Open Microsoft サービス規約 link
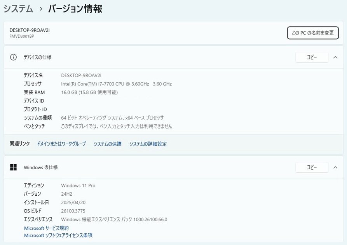Image resolution: width=347 pixels, height=245 pixels. pyautogui.click(x=46, y=228)
